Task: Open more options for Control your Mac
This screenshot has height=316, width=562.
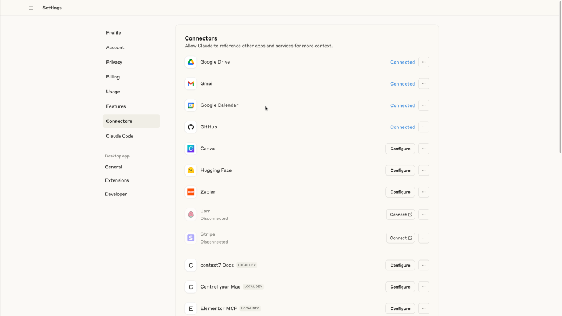Action: coord(424,287)
